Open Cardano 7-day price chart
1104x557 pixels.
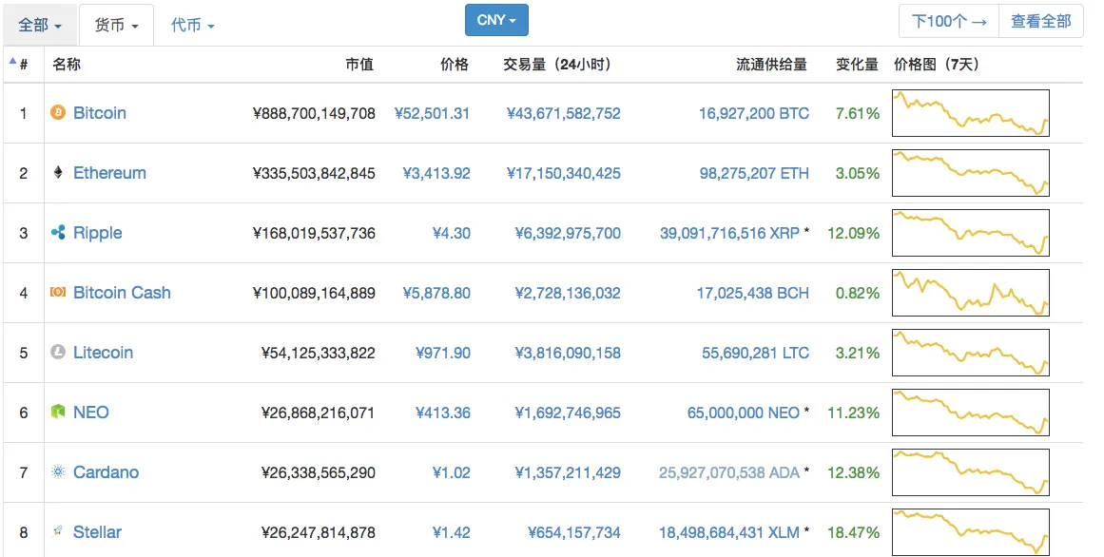coord(970,471)
